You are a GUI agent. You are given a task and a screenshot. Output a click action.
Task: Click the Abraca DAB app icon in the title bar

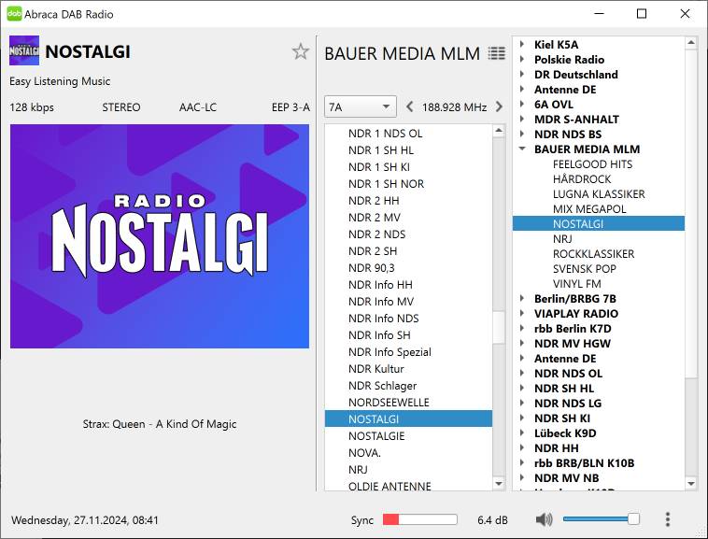14,14
